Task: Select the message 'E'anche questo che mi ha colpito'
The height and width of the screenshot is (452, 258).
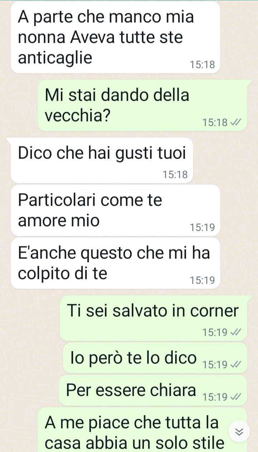Action: tap(115, 263)
